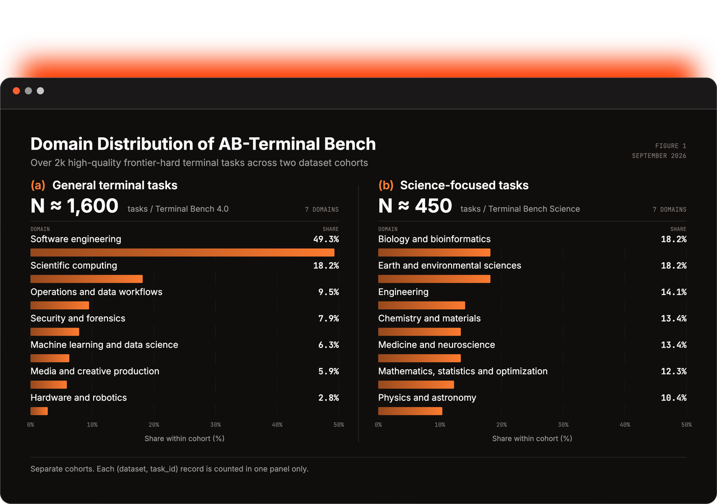Click the Hardware and robotics bar
717x504 pixels.
coord(39,411)
